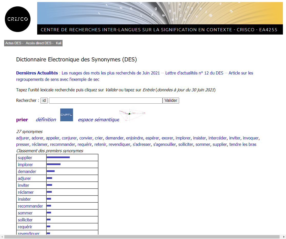Open synonym demander in the synonym list
Viewport: 286px width, 239px height.
pyautogui.click(x=114, y=138)
